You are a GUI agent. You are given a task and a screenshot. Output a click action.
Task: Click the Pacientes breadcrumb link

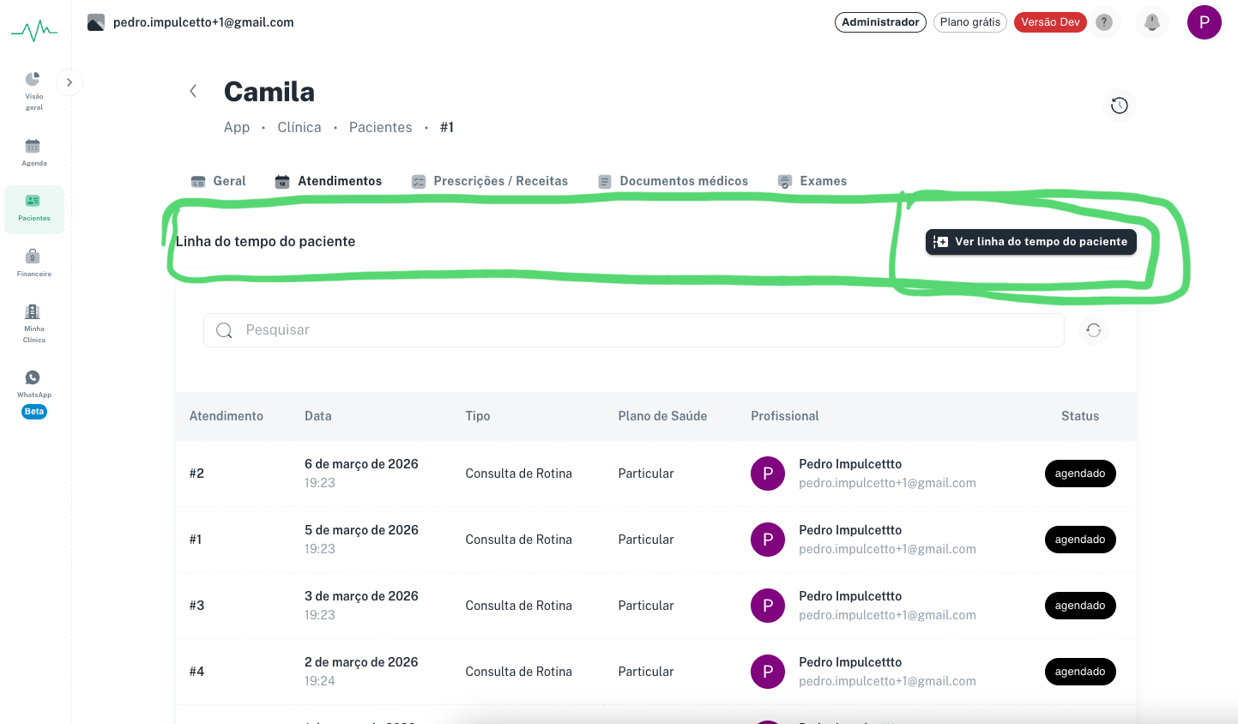point(380,127)
